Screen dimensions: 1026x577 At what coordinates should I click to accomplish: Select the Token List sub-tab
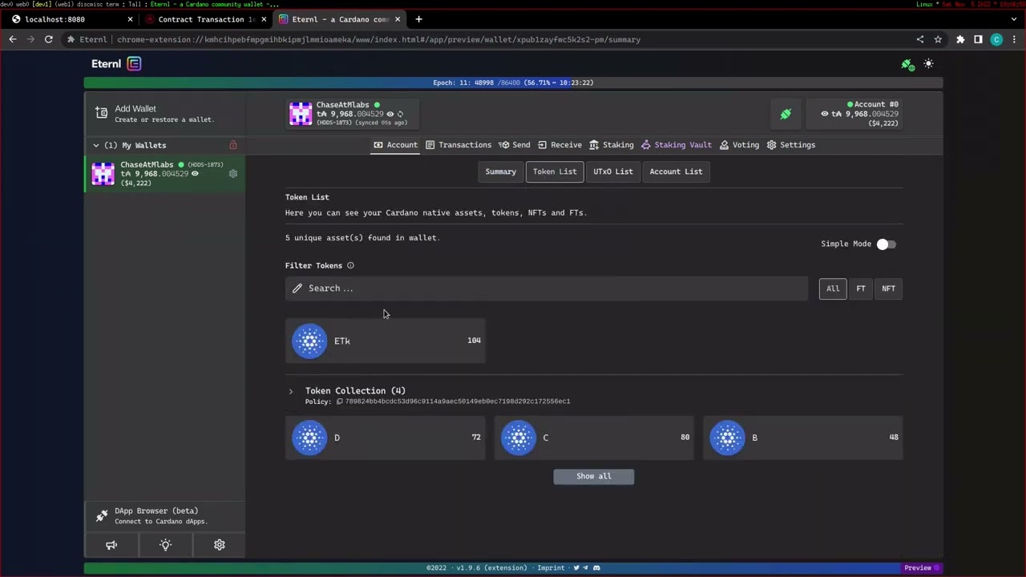[555, 171]
